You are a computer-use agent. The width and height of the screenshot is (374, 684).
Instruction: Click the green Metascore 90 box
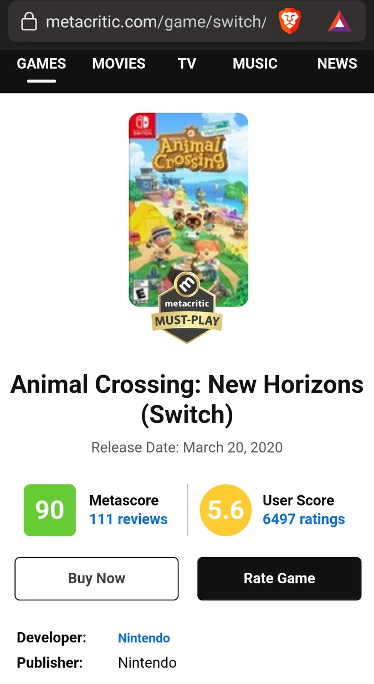click(x=50, y=510)
